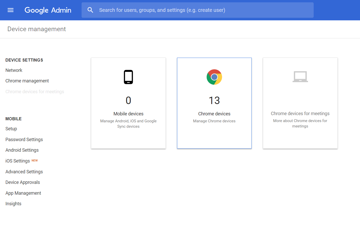The width and height of the screenshot is (360, 248).
Task: Open Insights page
Action: (13, 204)
